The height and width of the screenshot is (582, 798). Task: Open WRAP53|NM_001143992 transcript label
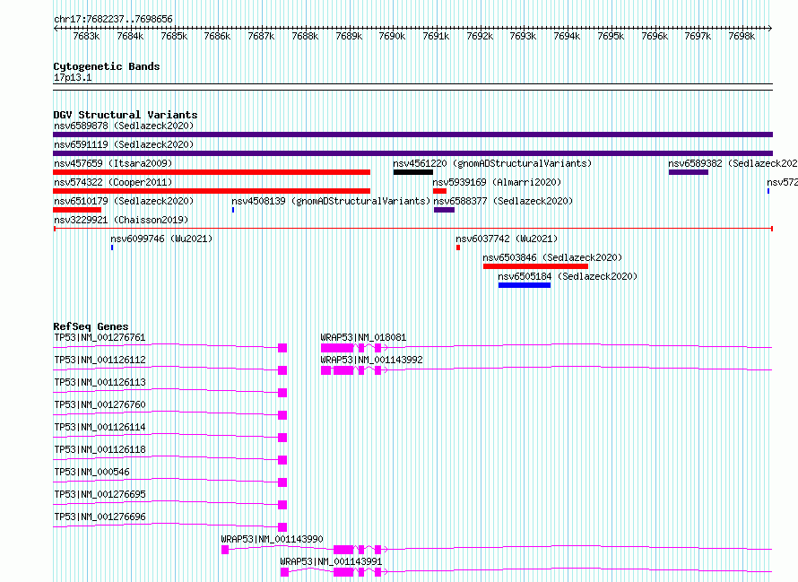pyautogui.click(x=371, y=360)
